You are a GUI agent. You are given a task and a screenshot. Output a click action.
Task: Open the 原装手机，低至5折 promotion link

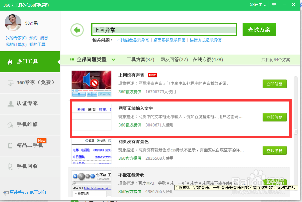(28, 192)
